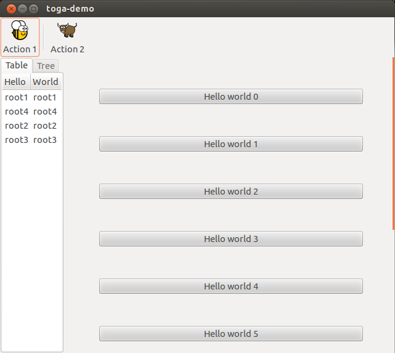Pick the root3 row in table
395x353 pixels.
point(31,140)
